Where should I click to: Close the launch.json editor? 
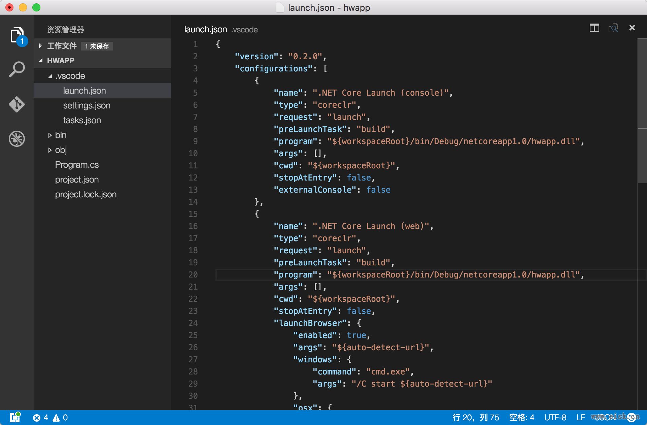tap(632, 28)
